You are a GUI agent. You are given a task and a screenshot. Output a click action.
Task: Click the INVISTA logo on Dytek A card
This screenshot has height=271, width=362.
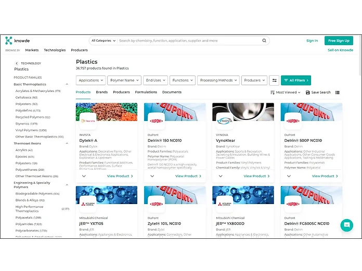pos(88,121)
